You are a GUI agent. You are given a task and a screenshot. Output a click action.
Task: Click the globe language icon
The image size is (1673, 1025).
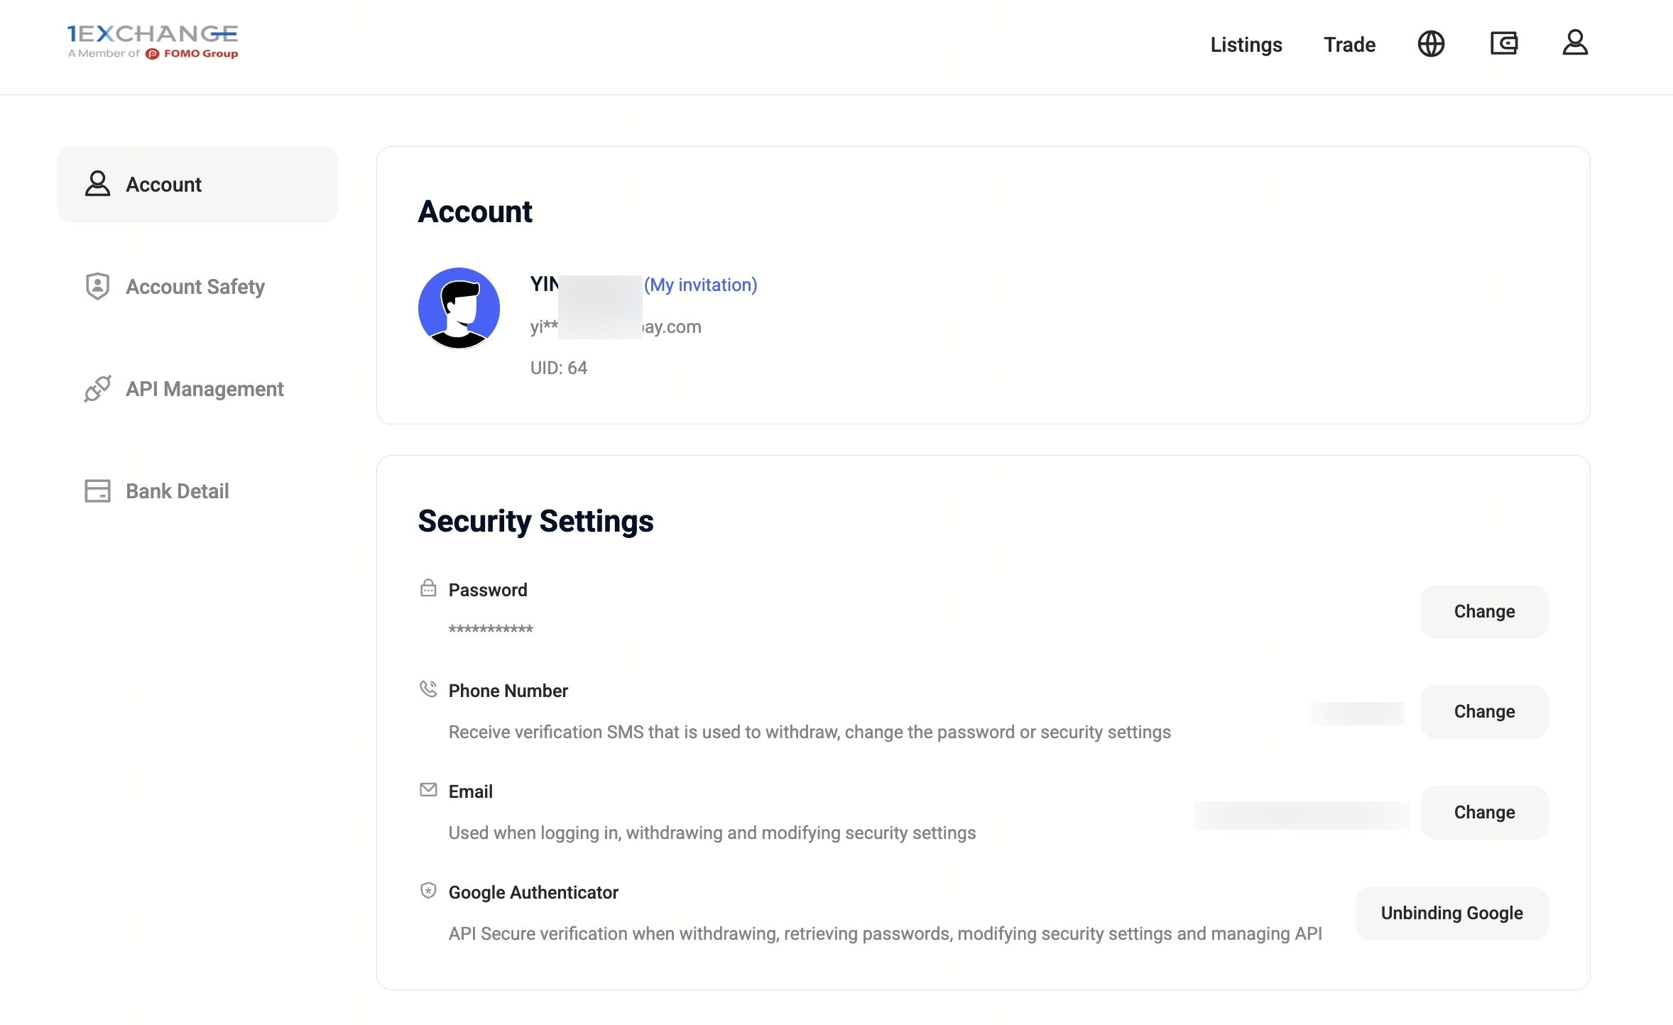click(1431, 44)
